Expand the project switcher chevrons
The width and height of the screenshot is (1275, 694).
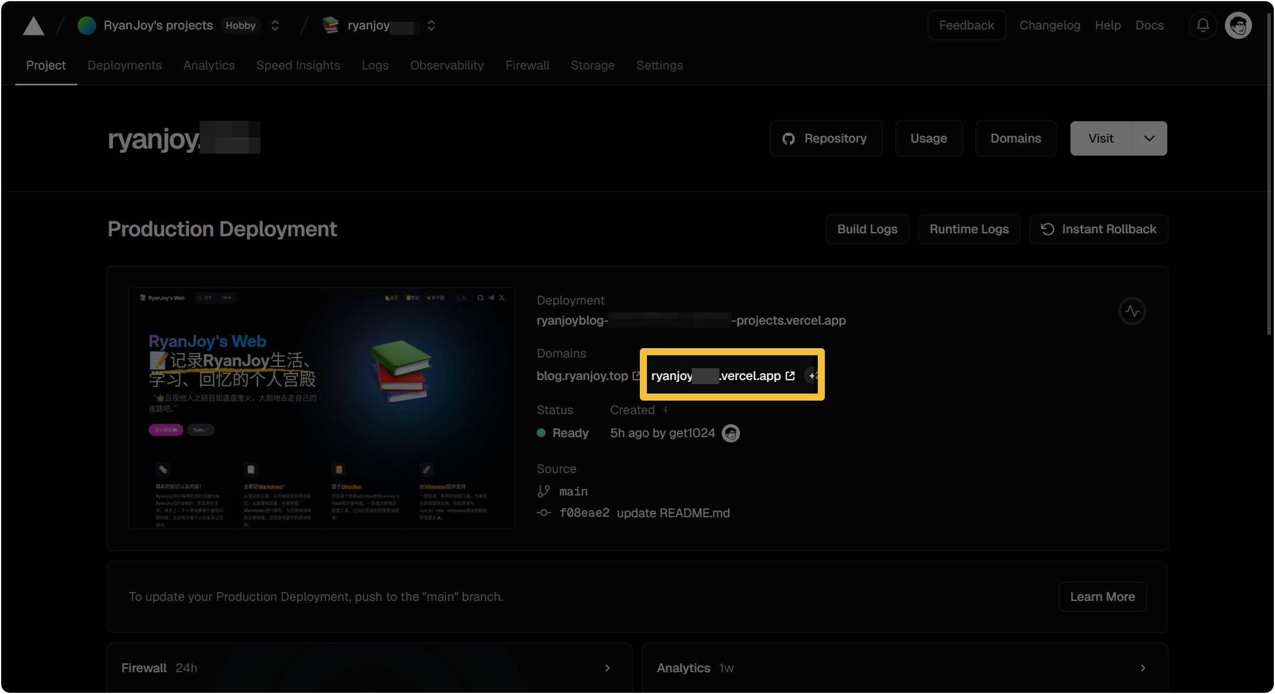tap(431, 25)
